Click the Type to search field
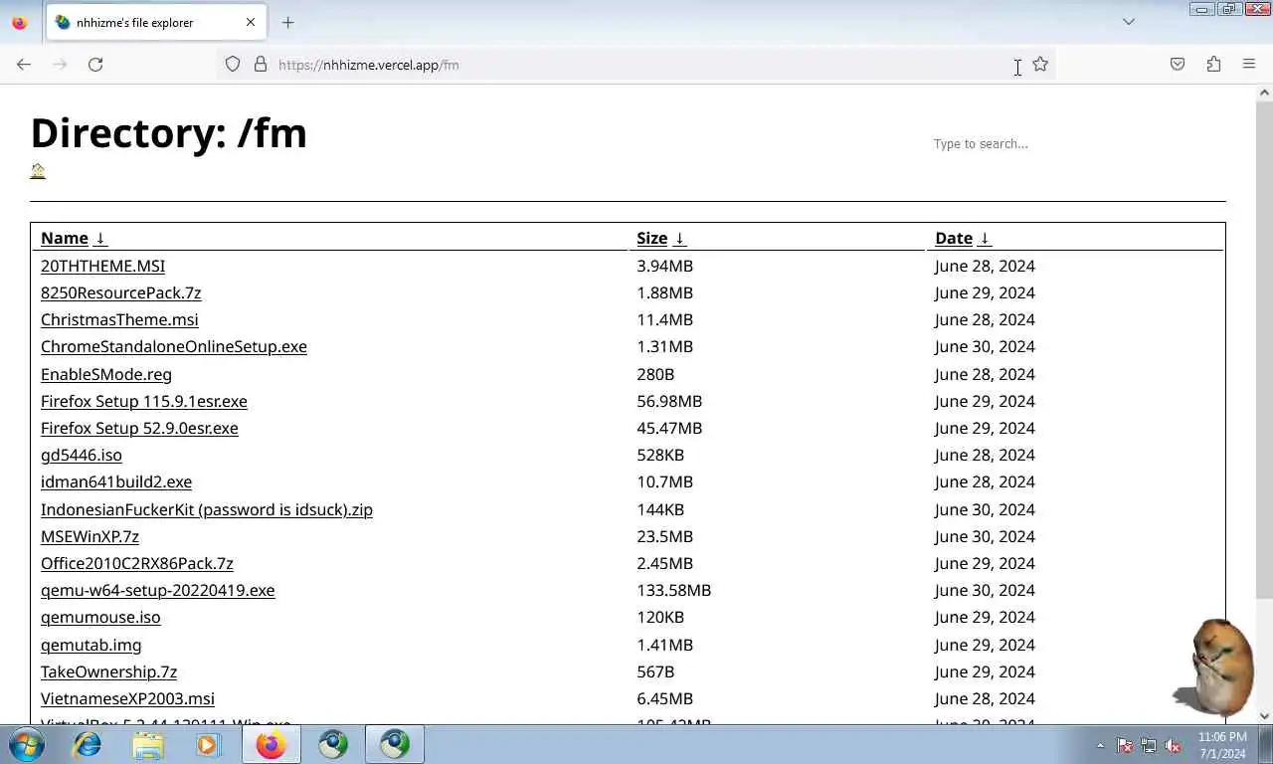 [1077, 144]
